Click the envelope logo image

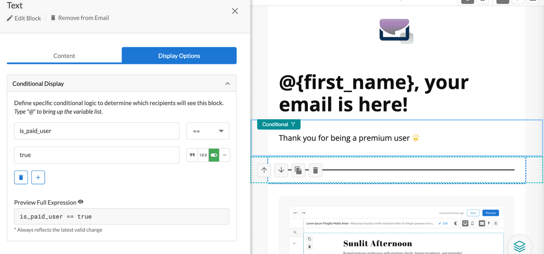[x=396, y=31]
